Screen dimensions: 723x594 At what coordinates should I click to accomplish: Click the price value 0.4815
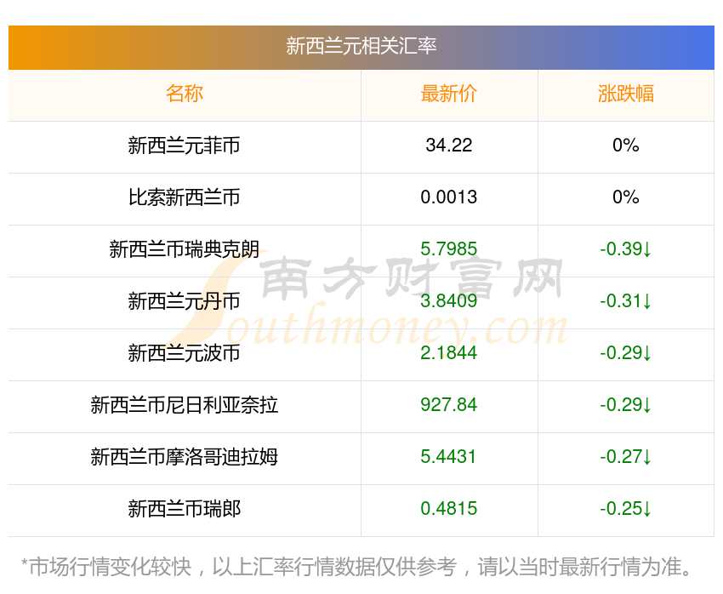point(448,509)
